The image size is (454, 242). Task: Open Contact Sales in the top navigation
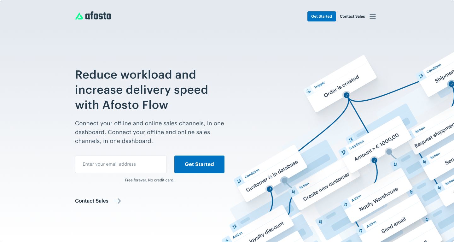(x=352, y=16)
